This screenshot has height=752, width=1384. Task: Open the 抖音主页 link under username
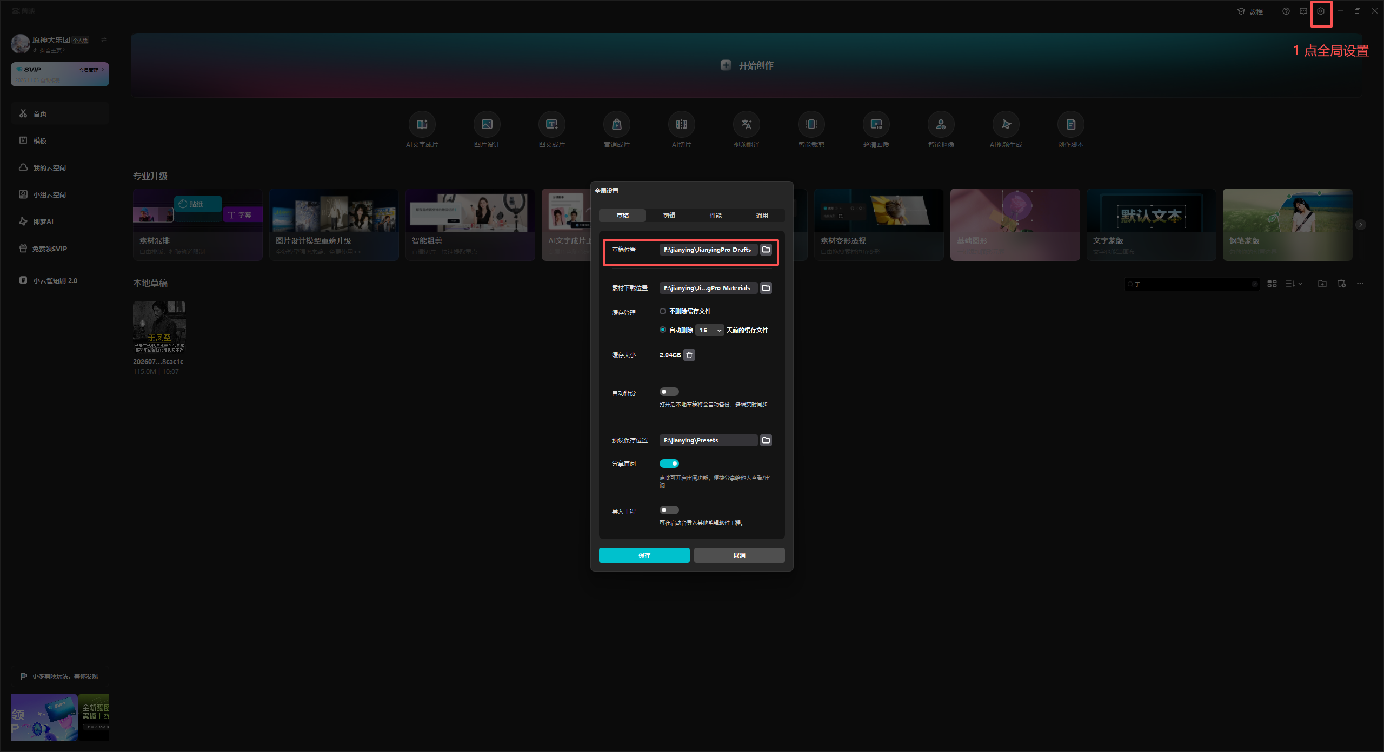[x=49, y=50]
